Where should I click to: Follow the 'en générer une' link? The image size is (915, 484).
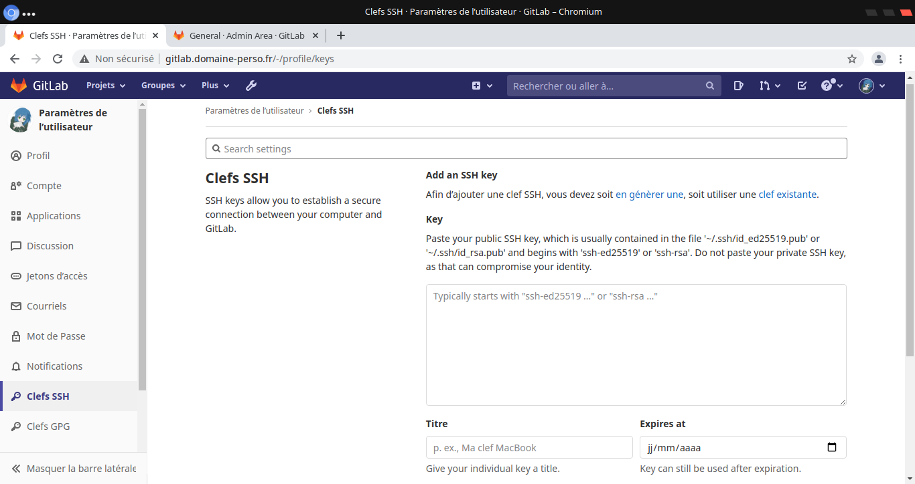tap(649, 195)
